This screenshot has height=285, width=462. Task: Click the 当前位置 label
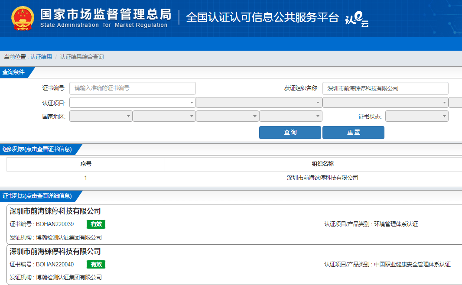(15, 57)
